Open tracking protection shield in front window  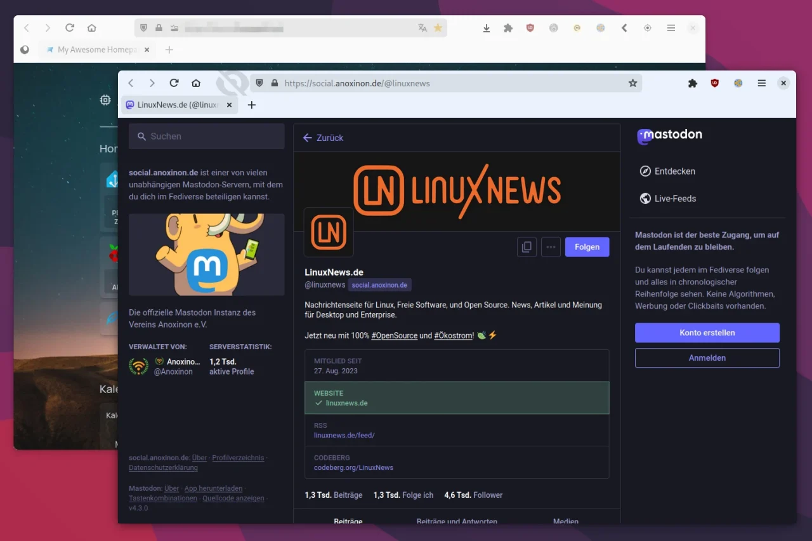259,83
